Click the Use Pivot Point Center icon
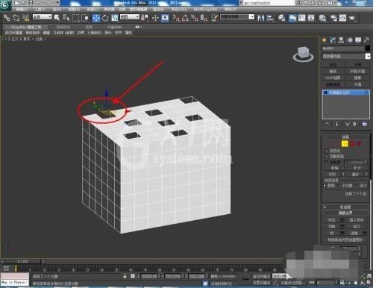The image size is (376, 288). pos(145,18)
